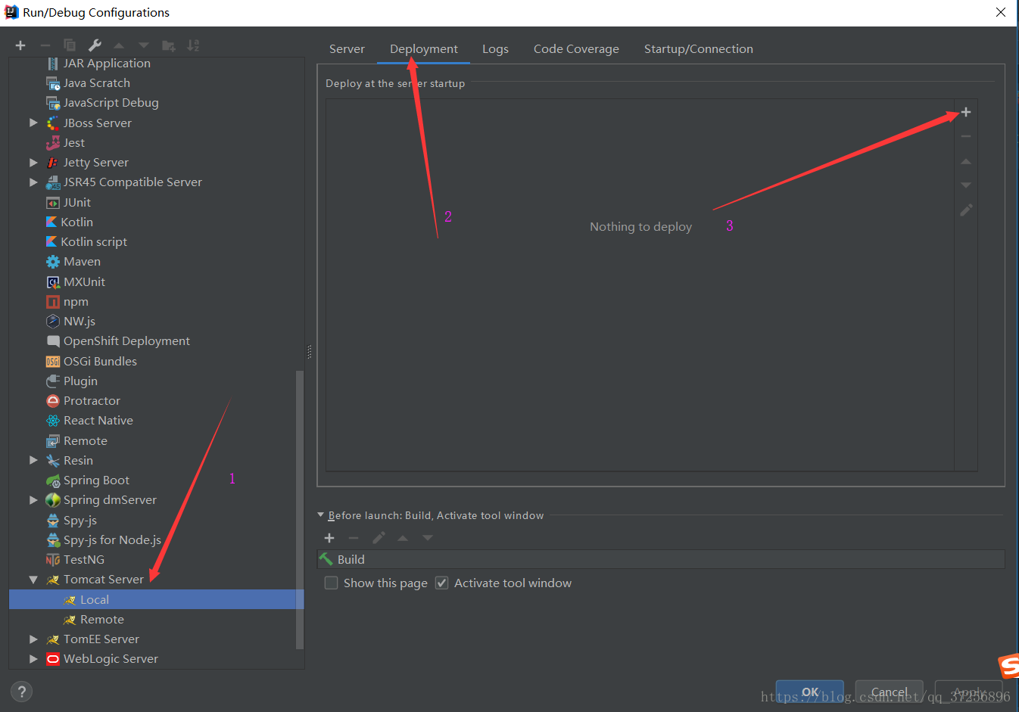Click Maven gear icon
The width and height of the screenshot is (1019, 712).
tap(53, 262)
